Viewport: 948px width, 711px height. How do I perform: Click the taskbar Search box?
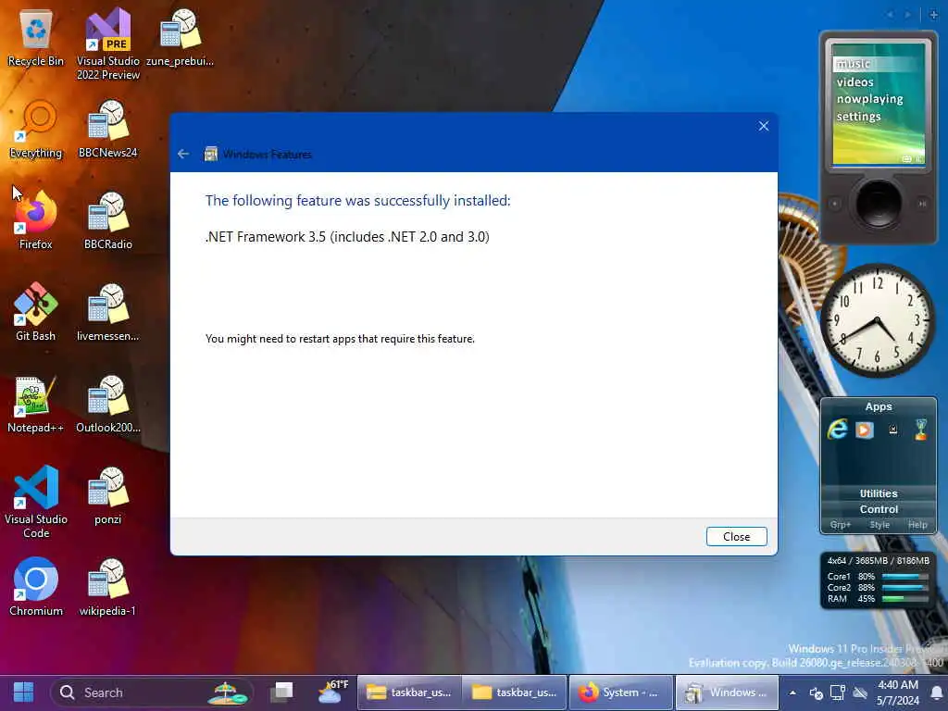tap(151, 692)
